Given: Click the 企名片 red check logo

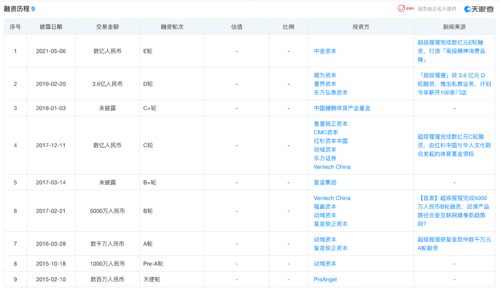Looking at the screenshot, I should pos(406,9).
